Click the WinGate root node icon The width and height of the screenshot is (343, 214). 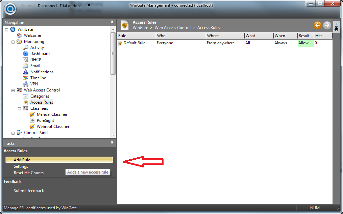[x=13, y=29]
